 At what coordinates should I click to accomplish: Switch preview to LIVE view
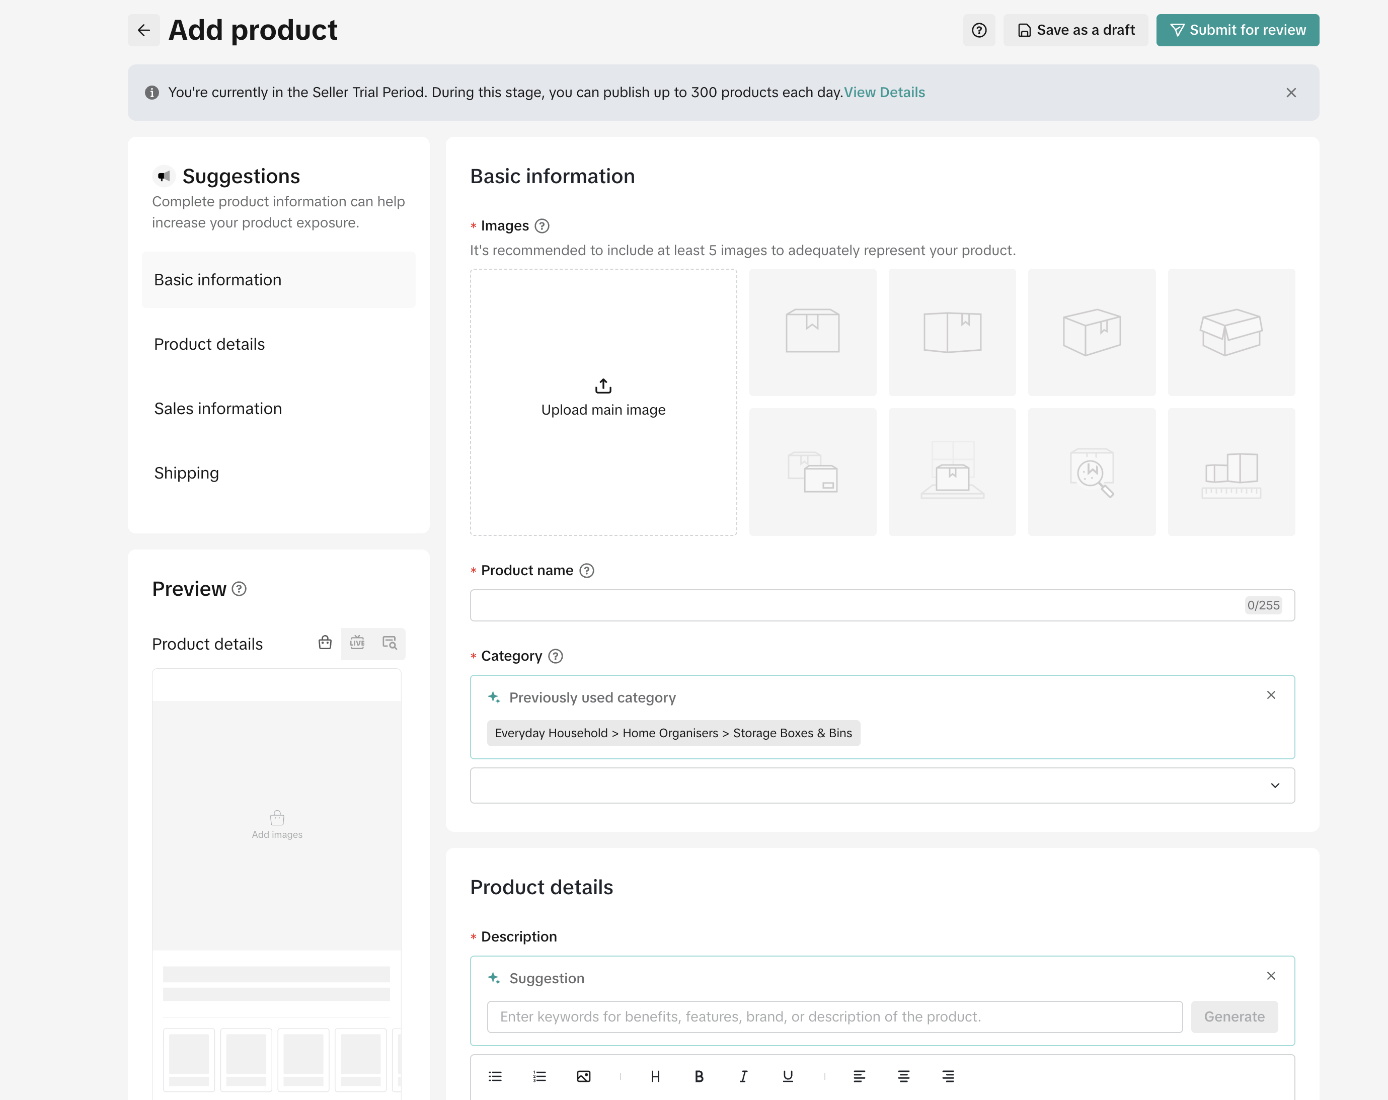(357, 643)
